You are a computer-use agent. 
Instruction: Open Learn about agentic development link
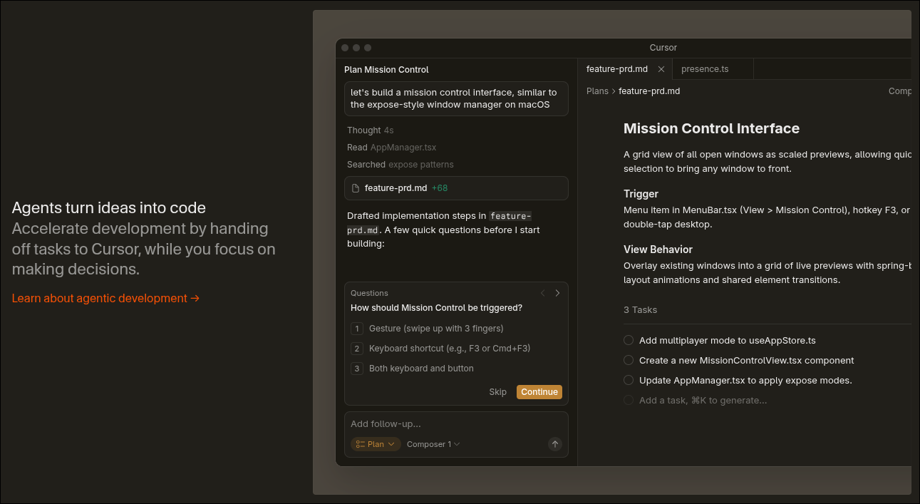(x=105, y=298)
